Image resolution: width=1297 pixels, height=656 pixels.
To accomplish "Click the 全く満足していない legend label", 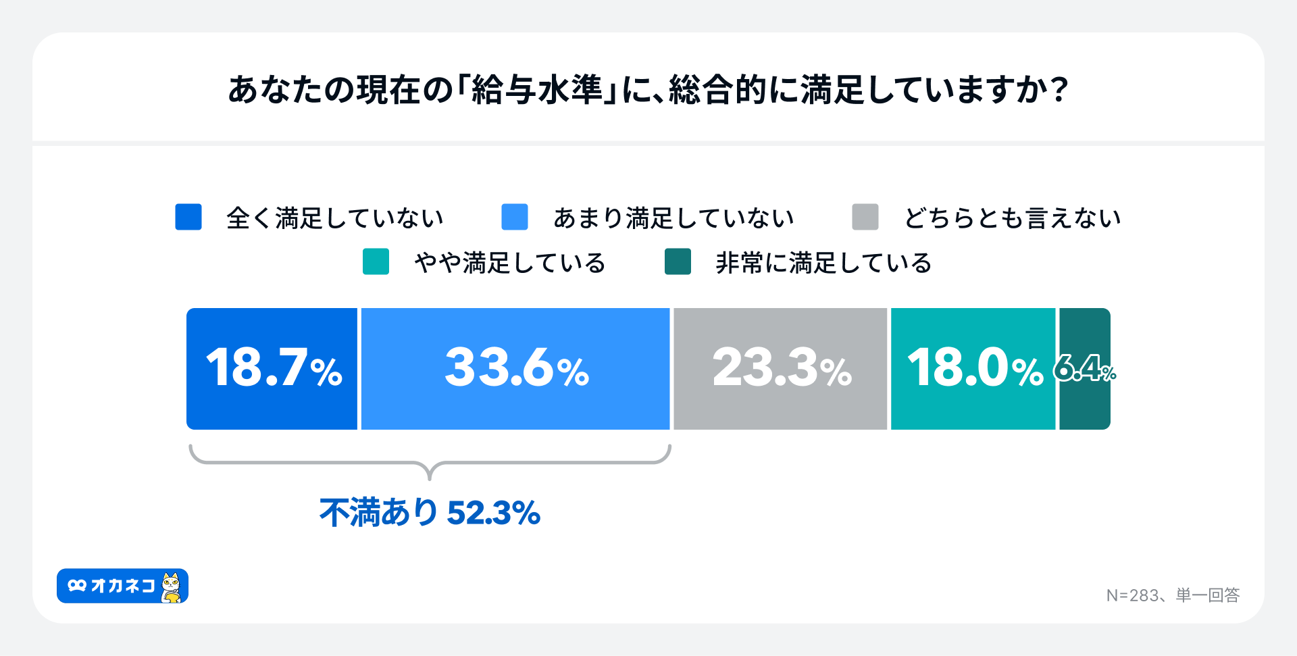I will point(335,218).
